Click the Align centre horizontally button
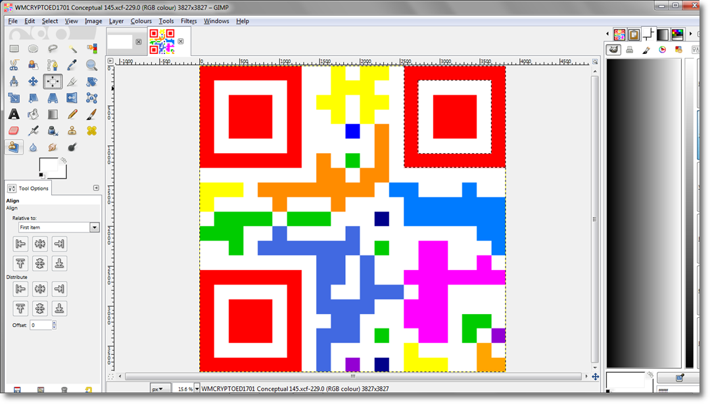The width and height of the screenshot is (710, 404). coord(40,244)
